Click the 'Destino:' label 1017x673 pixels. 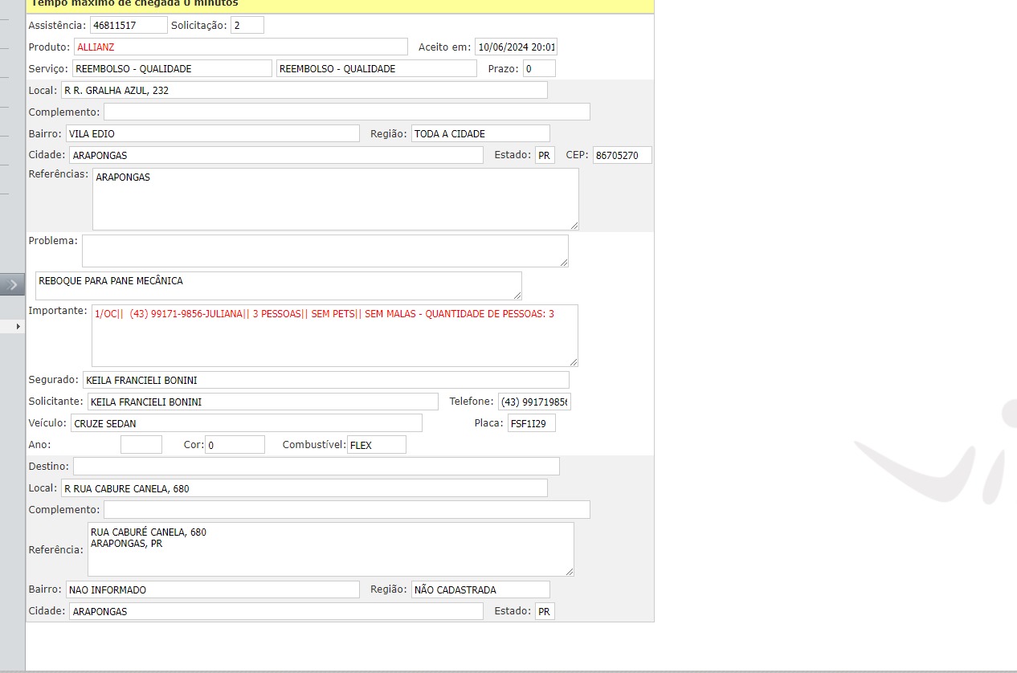(x=49, y=467)
